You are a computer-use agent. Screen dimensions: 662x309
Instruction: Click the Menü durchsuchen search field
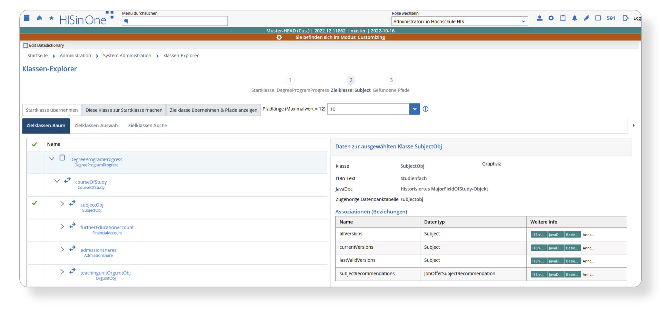click(175, 21)
